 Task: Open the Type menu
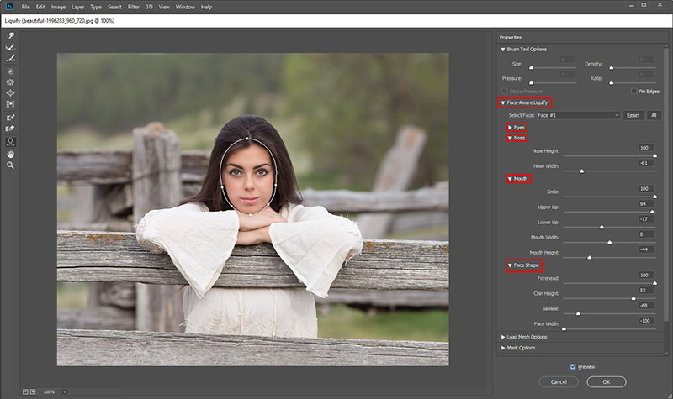coord(96,7)
